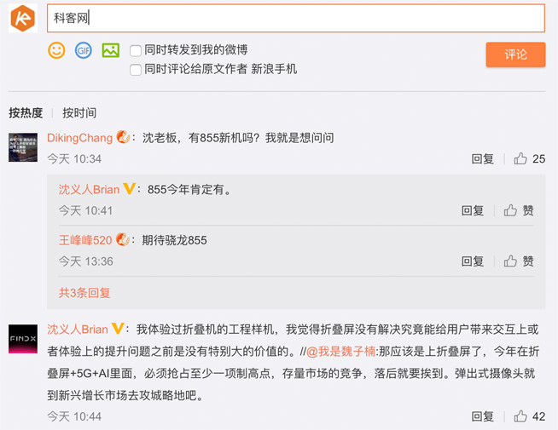Open DikingChang's avatar thumbnail

coord(23,147)
